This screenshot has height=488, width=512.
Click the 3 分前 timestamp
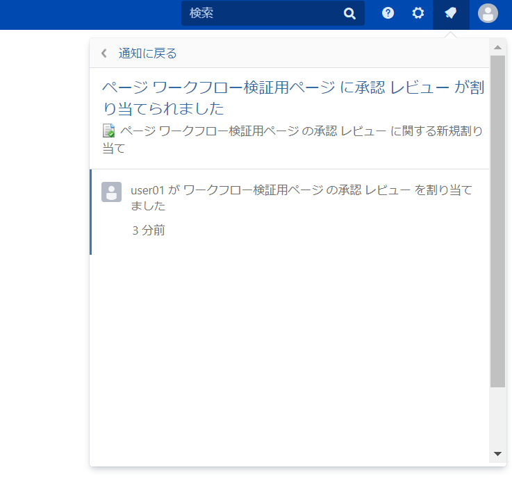(149, 230)
